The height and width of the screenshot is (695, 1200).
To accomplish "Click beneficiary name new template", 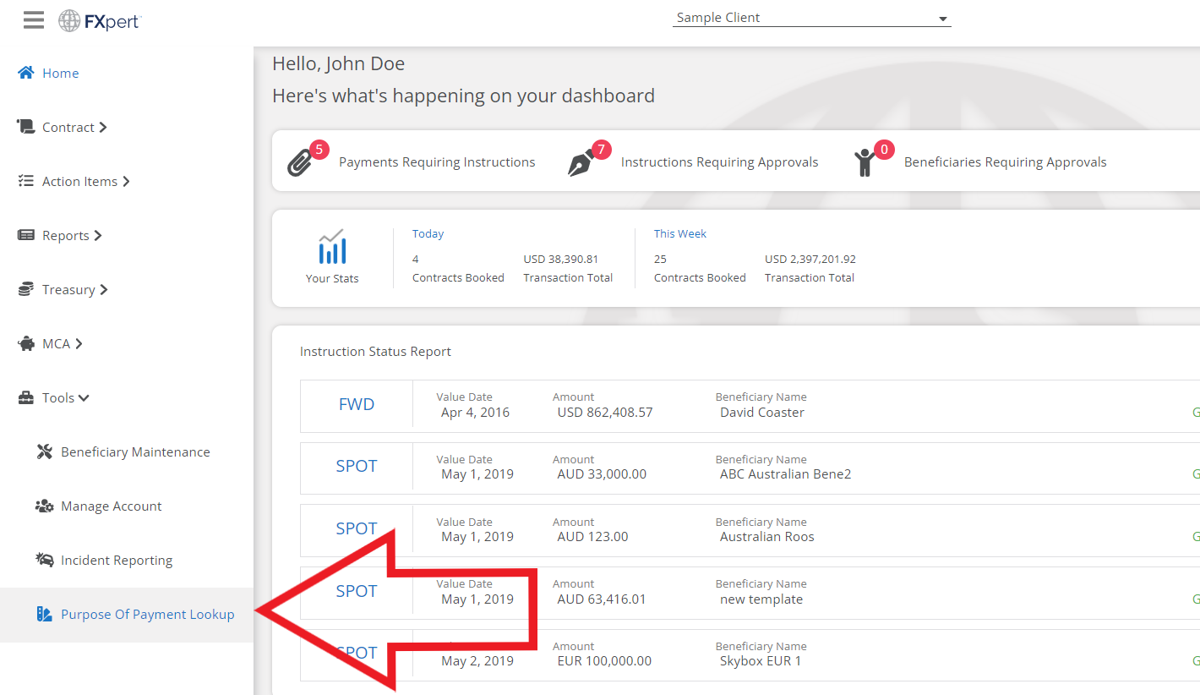I will [761, 599].
